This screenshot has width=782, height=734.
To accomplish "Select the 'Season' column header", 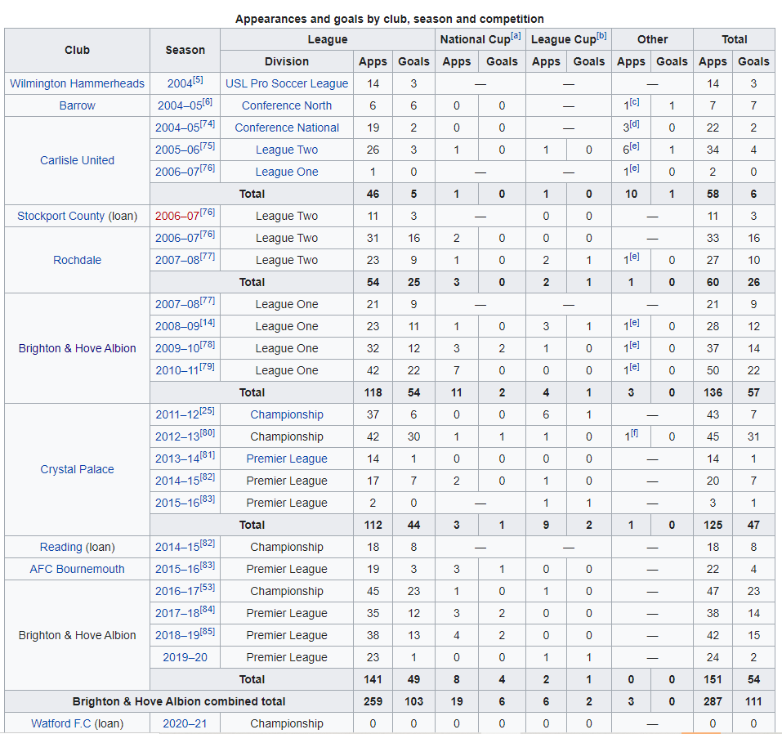I will [x=185, y=50].
